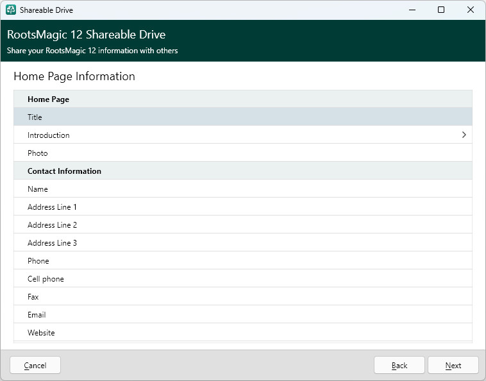
Task: Click the Name contact field
Action: coord(243,189)
